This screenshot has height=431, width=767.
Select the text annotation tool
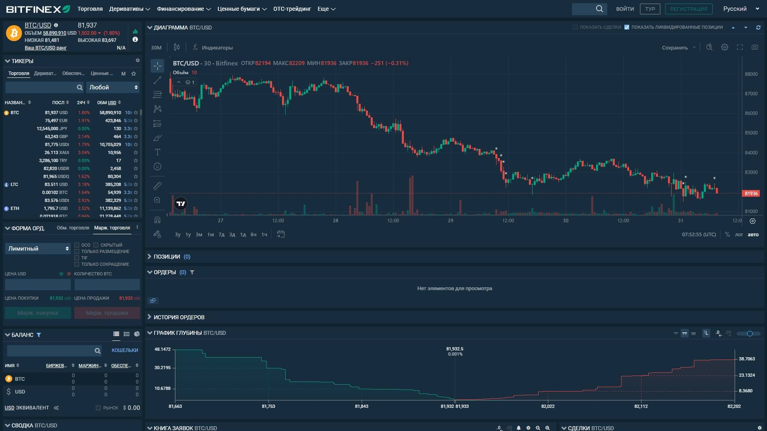click(x=157, y=152)
